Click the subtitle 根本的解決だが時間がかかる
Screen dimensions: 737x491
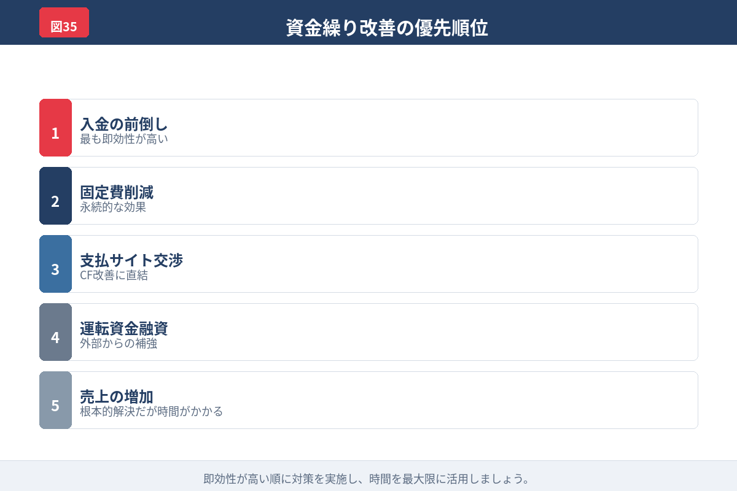(151, 412)
